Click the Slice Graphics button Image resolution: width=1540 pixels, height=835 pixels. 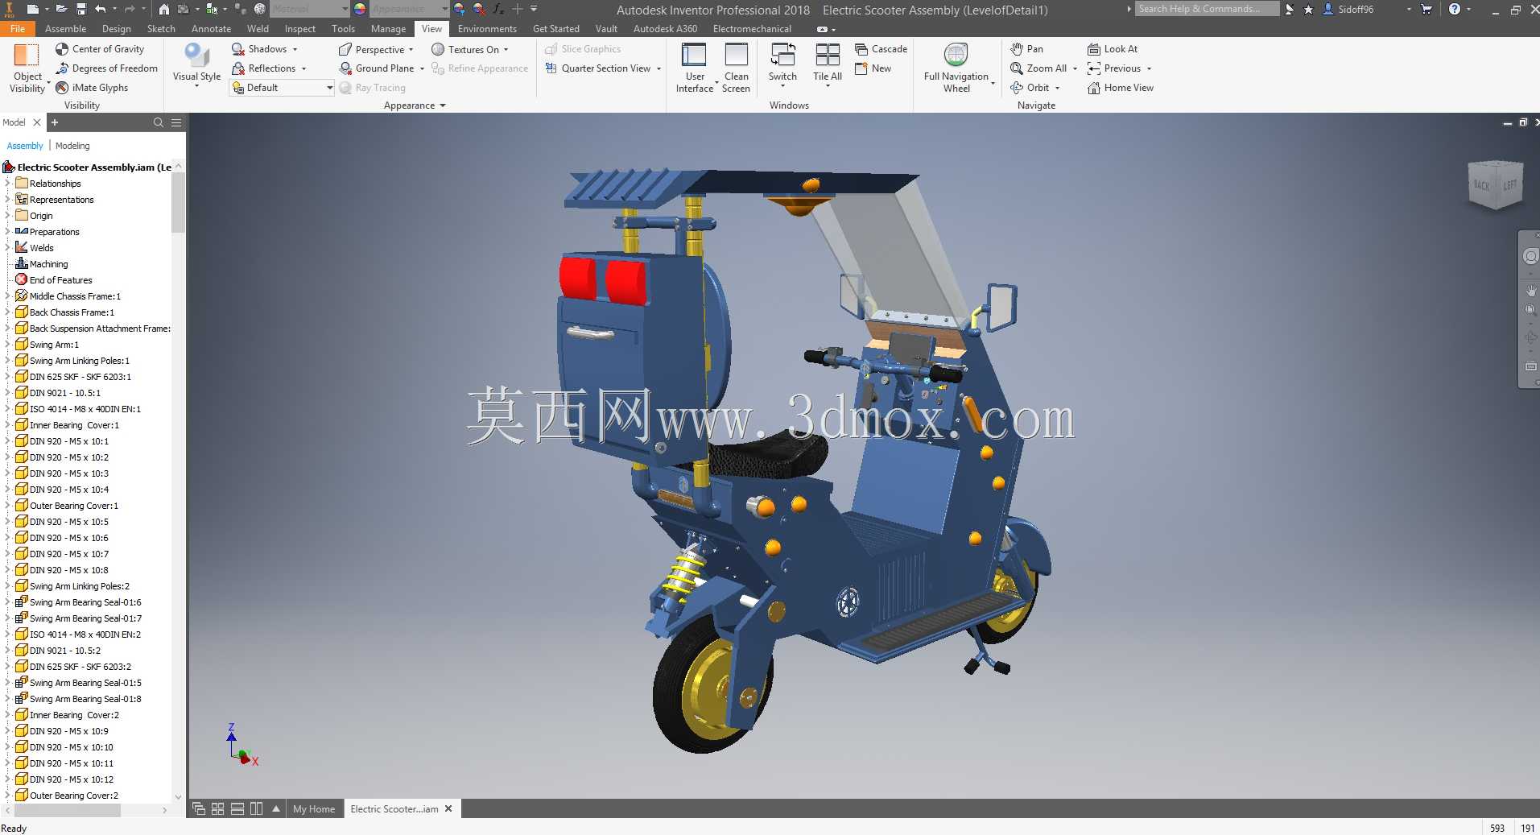(x=582, y=49)
